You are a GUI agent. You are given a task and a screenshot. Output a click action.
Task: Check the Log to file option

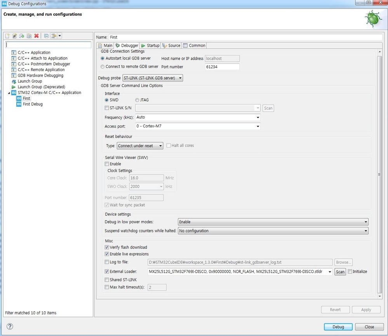107,262
